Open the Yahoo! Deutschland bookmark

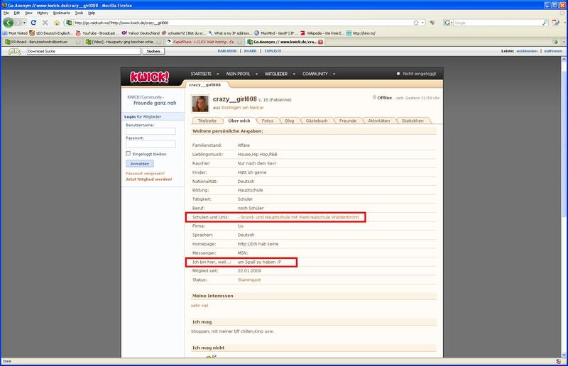pyautogui.click(x=141, y=33)
